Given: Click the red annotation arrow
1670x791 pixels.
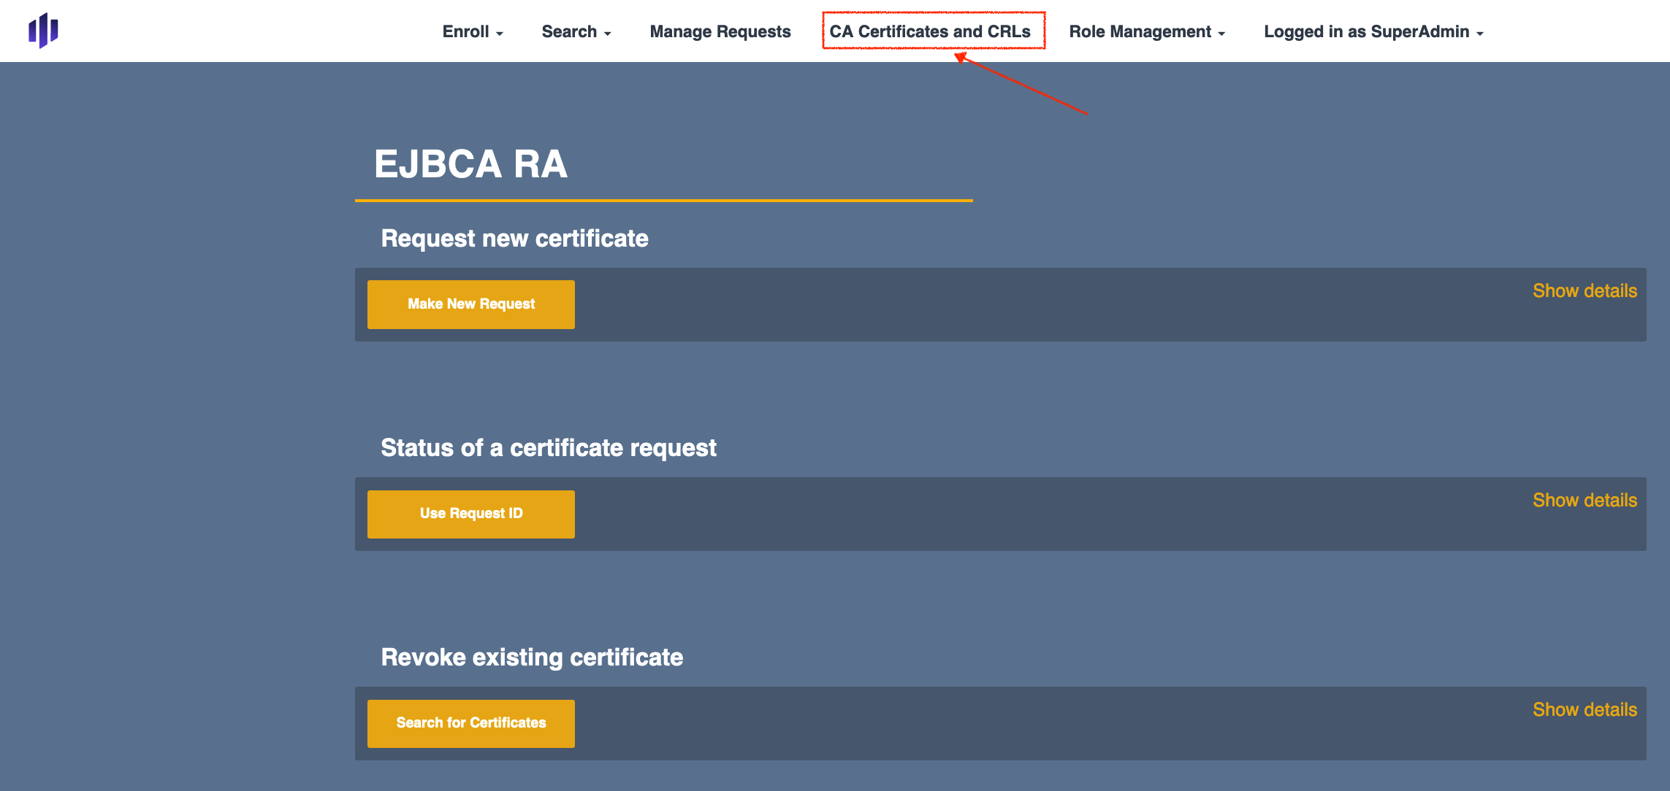Looking at the screenshot, I should click(x=1023, y=85).
